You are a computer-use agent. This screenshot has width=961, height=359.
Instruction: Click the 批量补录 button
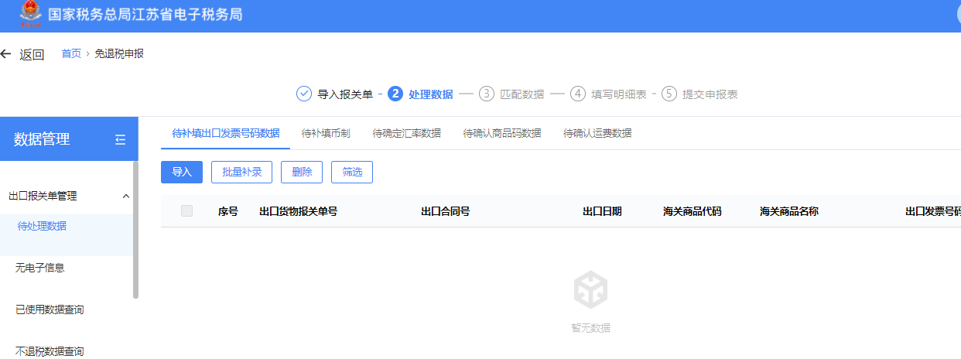pos(241,173)
